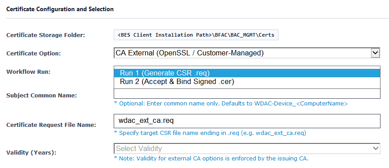Screen dimensions: 389x168
Task: Click the CA External (OpenSSL / Customer-Managed) combo box
Action: pos(247,53)
